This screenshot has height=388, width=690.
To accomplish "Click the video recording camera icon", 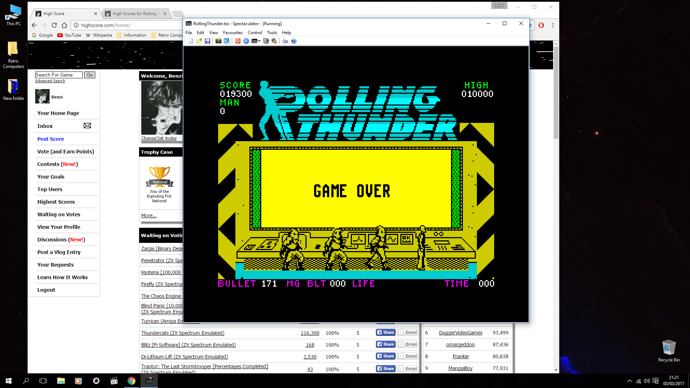I will point(266,41).
